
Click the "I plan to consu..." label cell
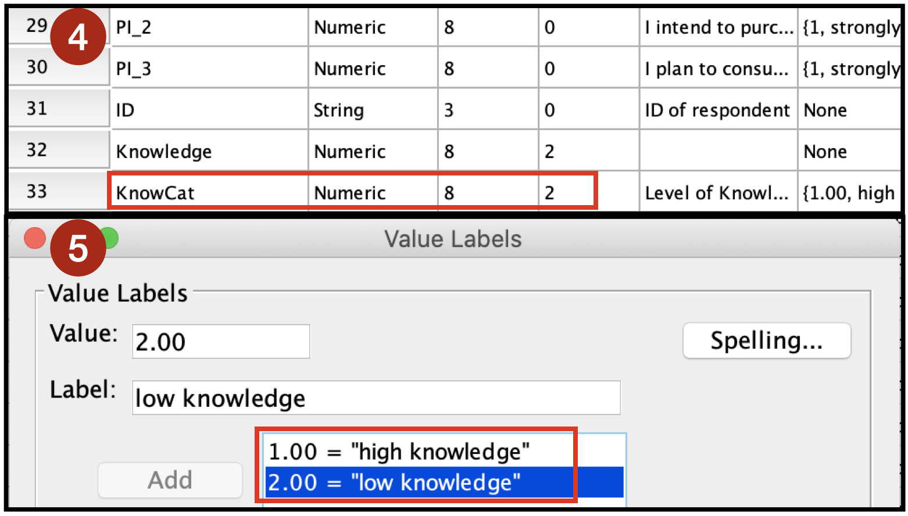tap(717, 68)
